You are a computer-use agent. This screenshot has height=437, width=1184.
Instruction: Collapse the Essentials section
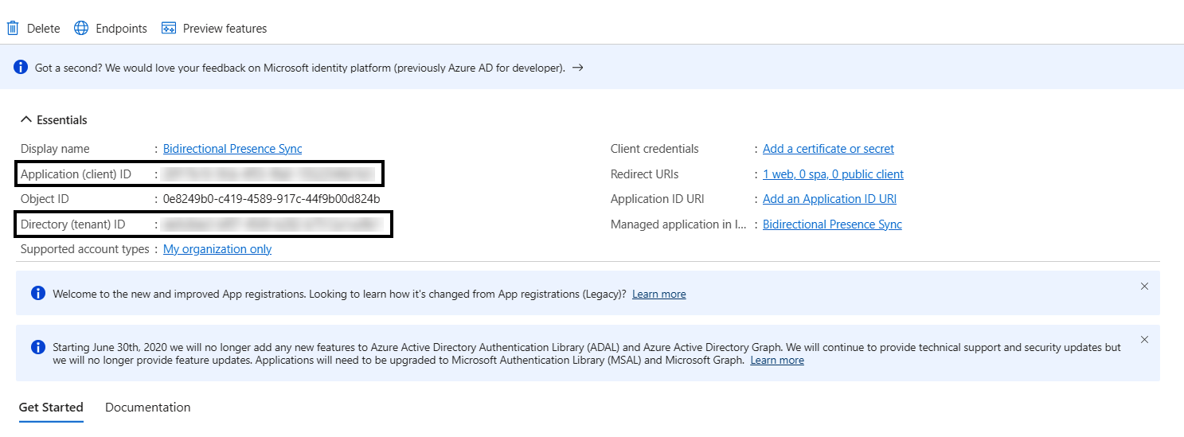point(25,120)
